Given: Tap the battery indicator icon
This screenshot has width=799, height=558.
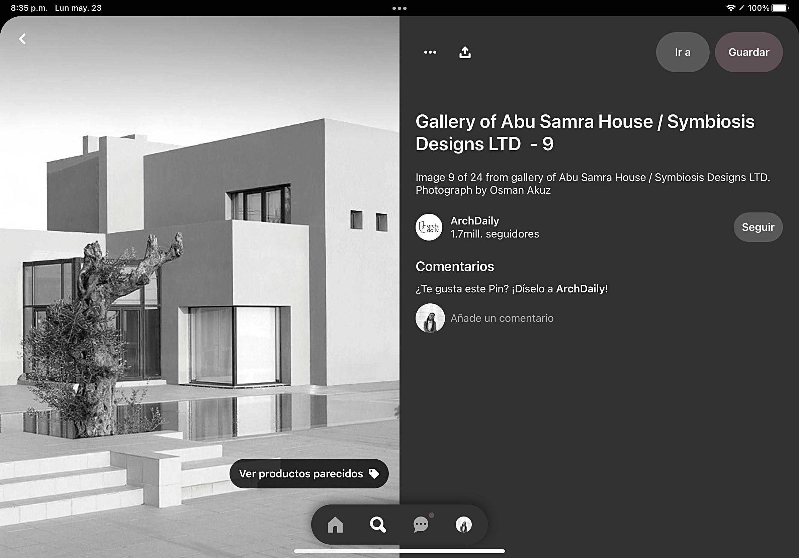Looking at the screenshot, I should [x=780, y=8].
